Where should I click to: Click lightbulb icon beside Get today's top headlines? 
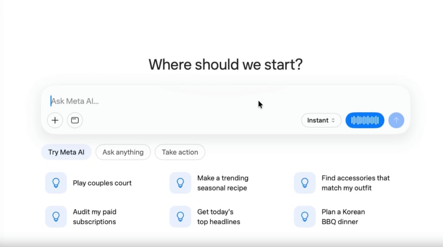180,216
